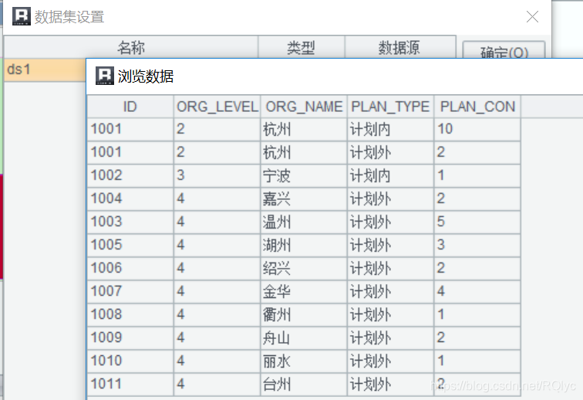Image resolution: width=583 pixels, height=400 pixels.
Task: Click the ORG_LEVEL column header
Action: [217, 107]
